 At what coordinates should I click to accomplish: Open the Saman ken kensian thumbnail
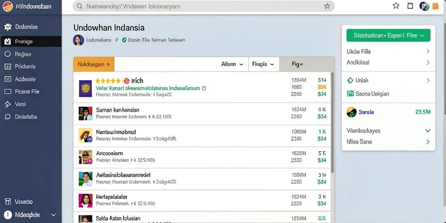(85, 114)
